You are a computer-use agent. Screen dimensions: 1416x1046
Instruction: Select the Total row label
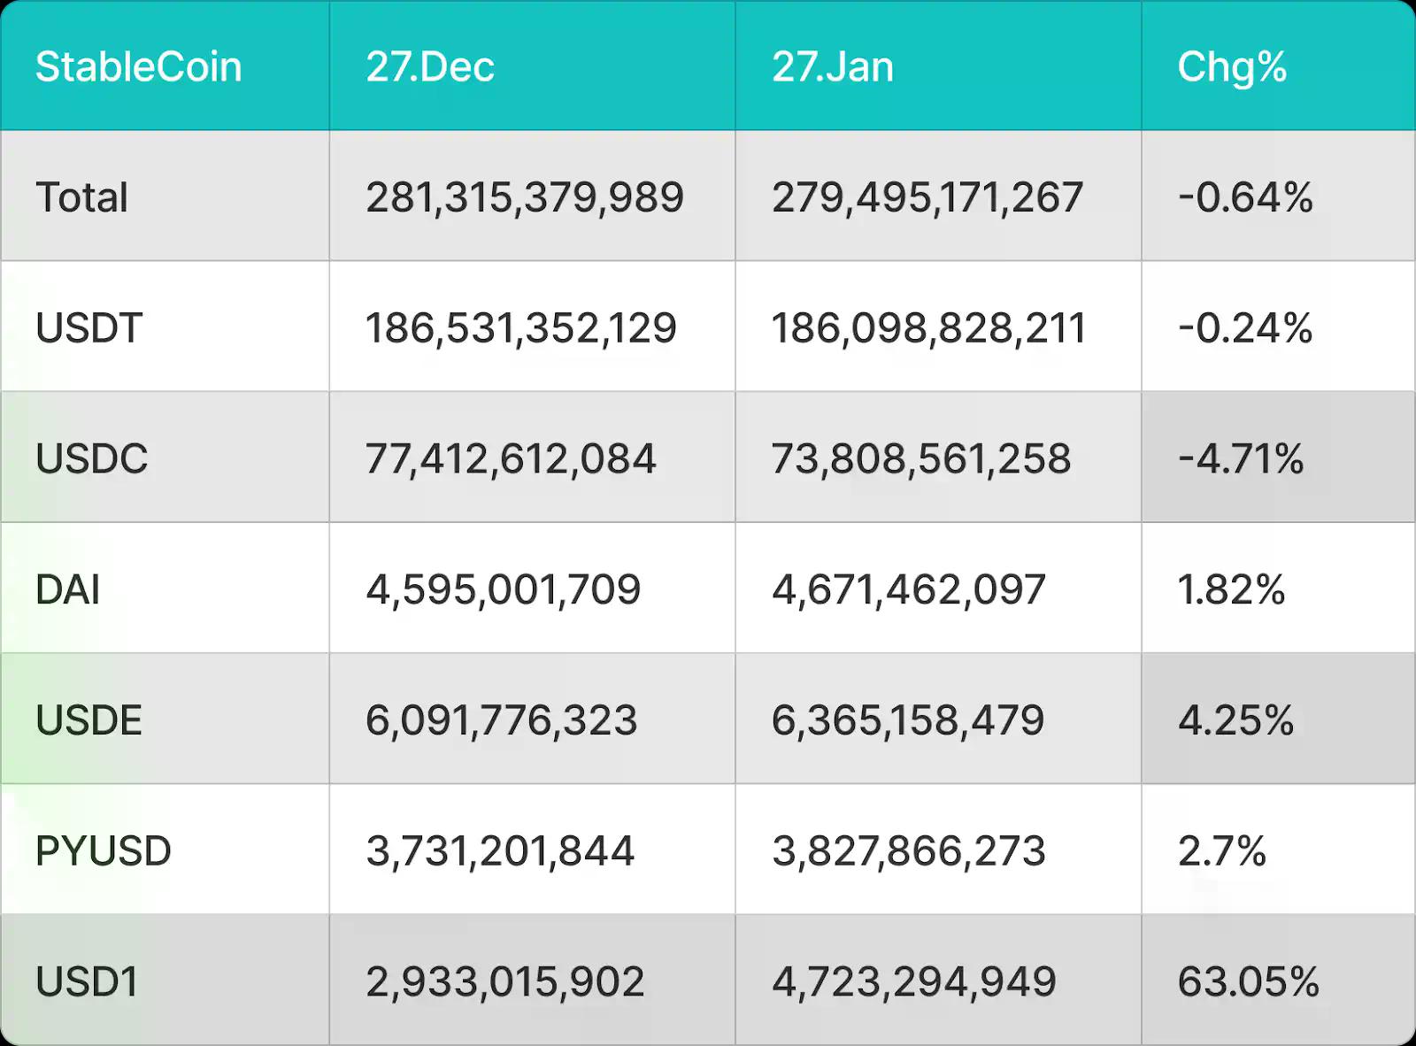(x=81, y=196)
